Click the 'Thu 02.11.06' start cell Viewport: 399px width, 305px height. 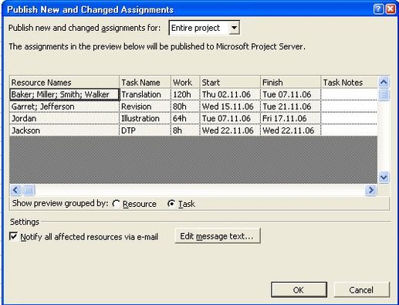coord(230,94)
